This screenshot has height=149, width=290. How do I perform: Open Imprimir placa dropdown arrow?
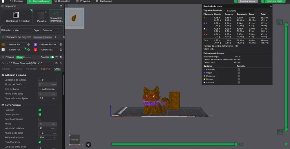click(263, 1)
